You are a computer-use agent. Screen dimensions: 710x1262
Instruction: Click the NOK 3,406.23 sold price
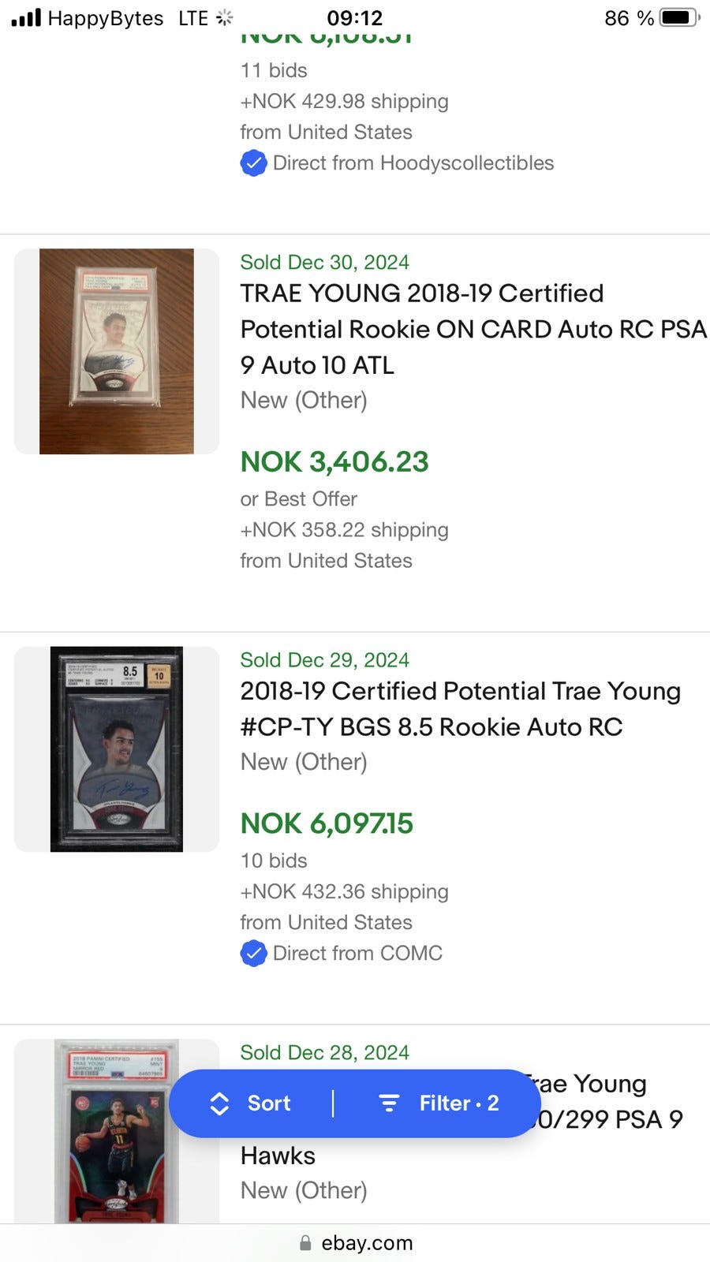(334, 462)
